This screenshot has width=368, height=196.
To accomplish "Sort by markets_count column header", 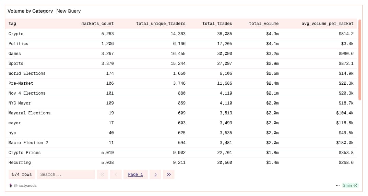I will tap(97, 24).
